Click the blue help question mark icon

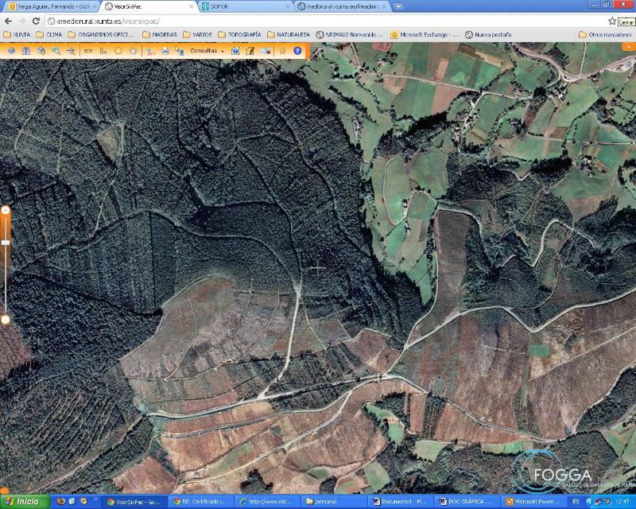point(297,50)
